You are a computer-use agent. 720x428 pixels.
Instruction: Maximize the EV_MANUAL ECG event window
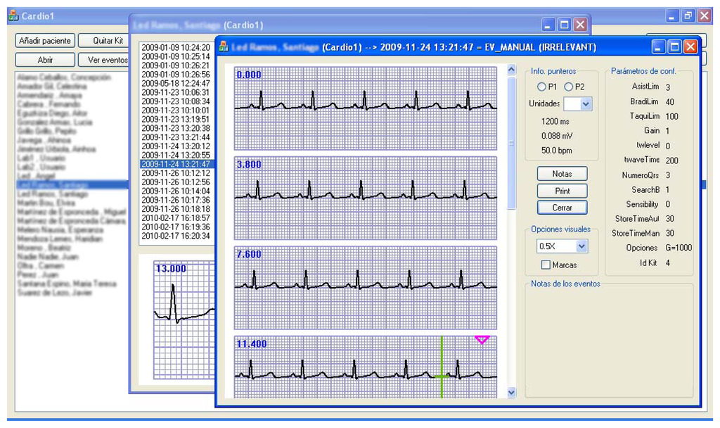coord(674,47)
